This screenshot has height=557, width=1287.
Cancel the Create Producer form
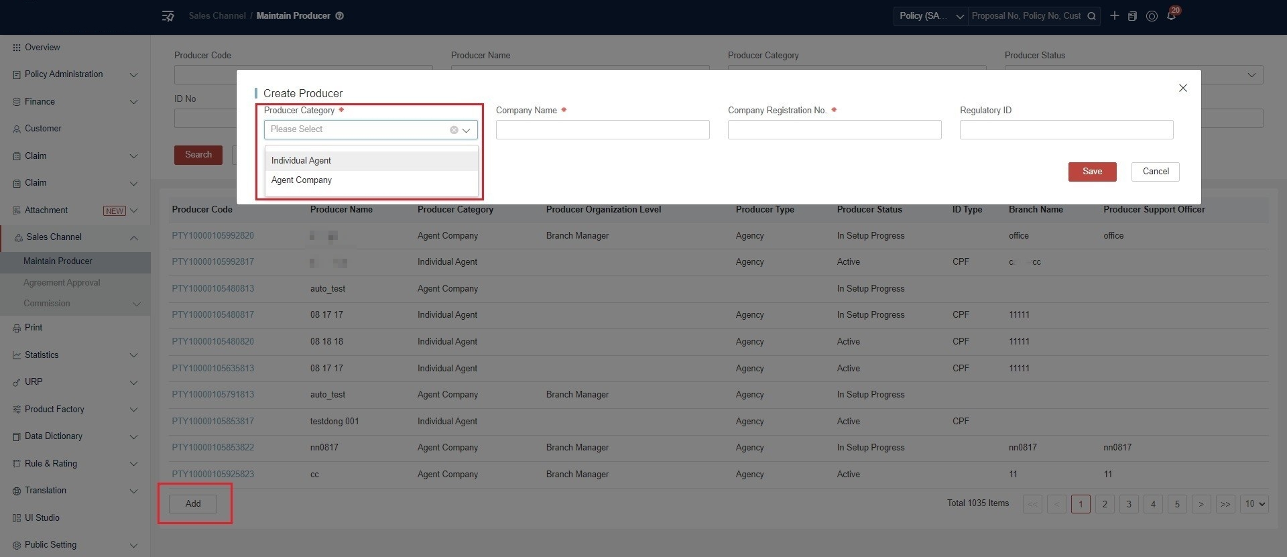tap(1156, 172)
